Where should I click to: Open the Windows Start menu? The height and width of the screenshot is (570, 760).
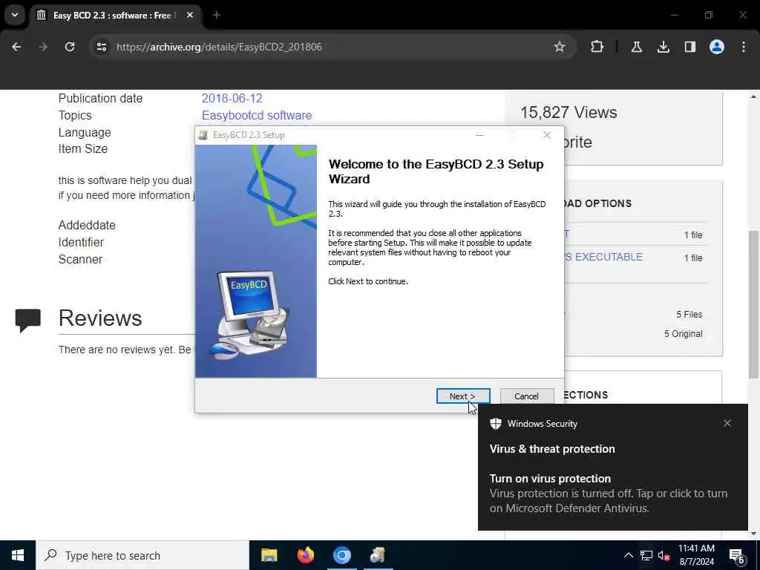(x=18, y=555)
